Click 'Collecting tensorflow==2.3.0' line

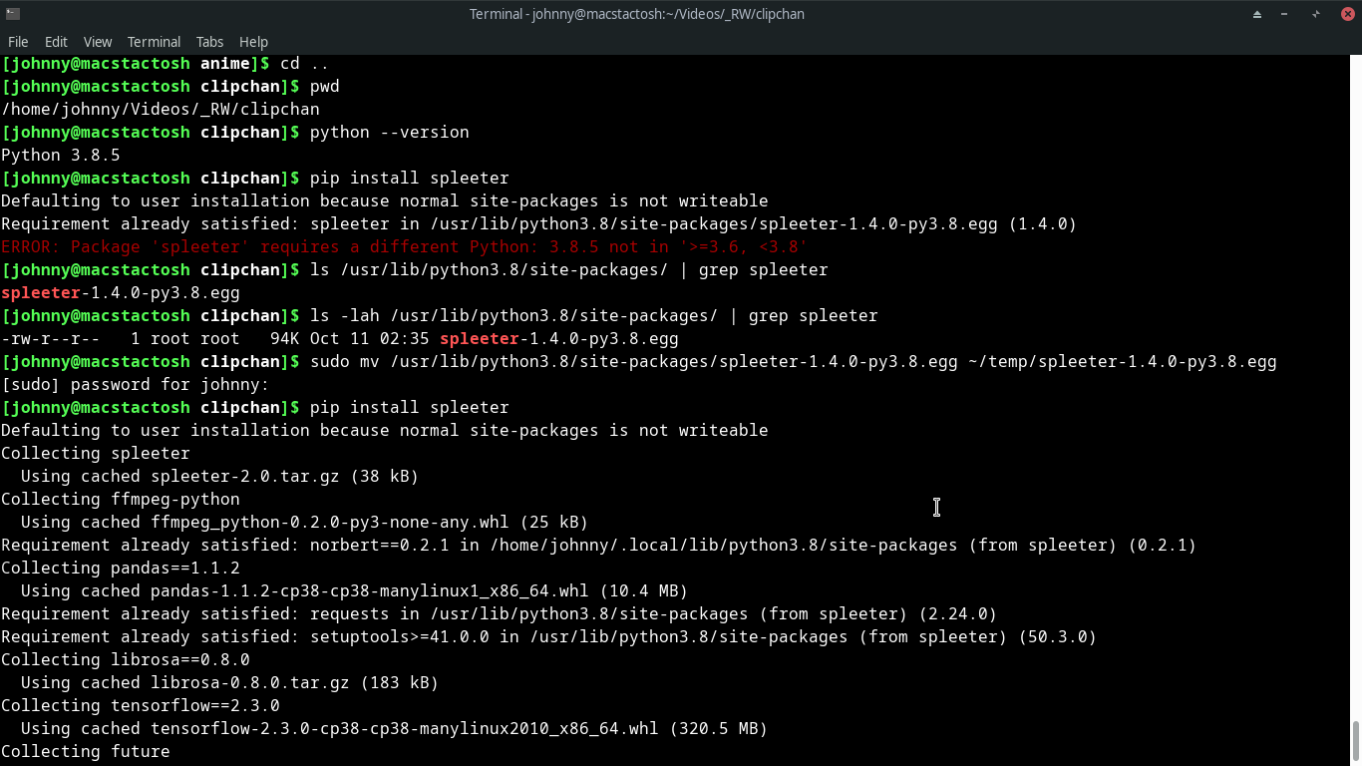tap(141, 705)
